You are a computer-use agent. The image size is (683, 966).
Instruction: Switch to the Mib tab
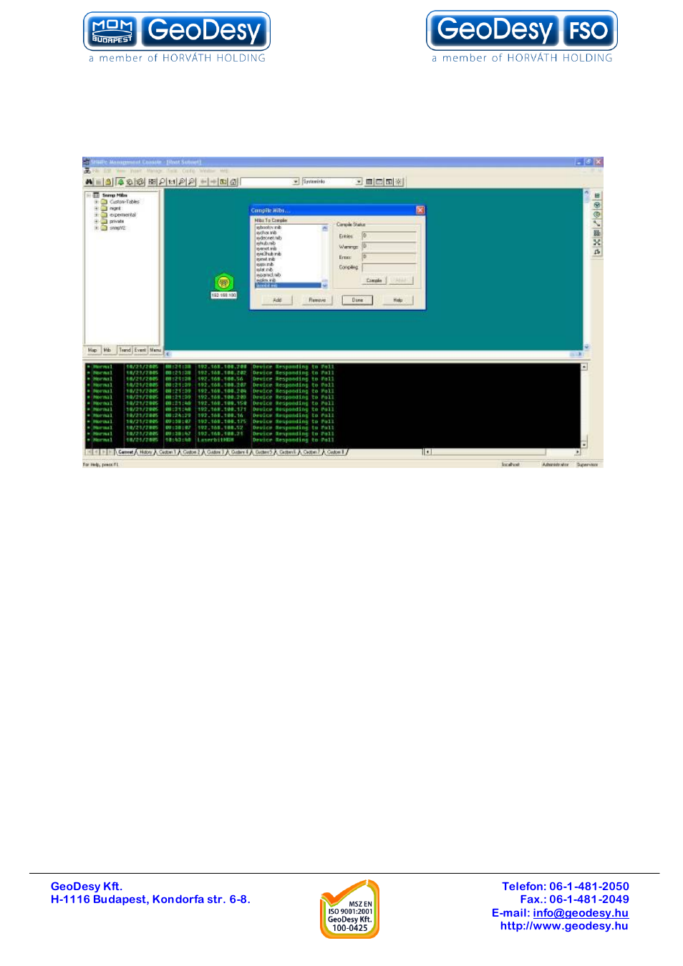click(107, 350)
